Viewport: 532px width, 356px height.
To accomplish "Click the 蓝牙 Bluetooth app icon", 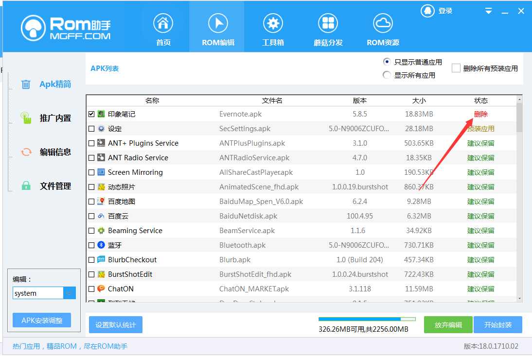I will (101, 245).
